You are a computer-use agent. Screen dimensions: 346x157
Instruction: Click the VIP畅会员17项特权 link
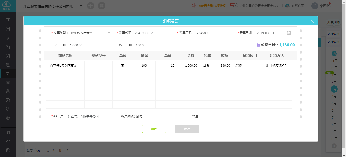[212, 6]
